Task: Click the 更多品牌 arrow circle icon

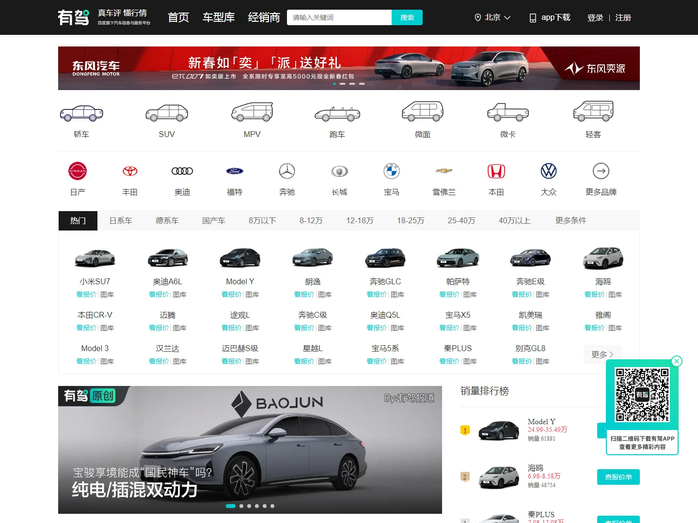Action: pos(601,171)
